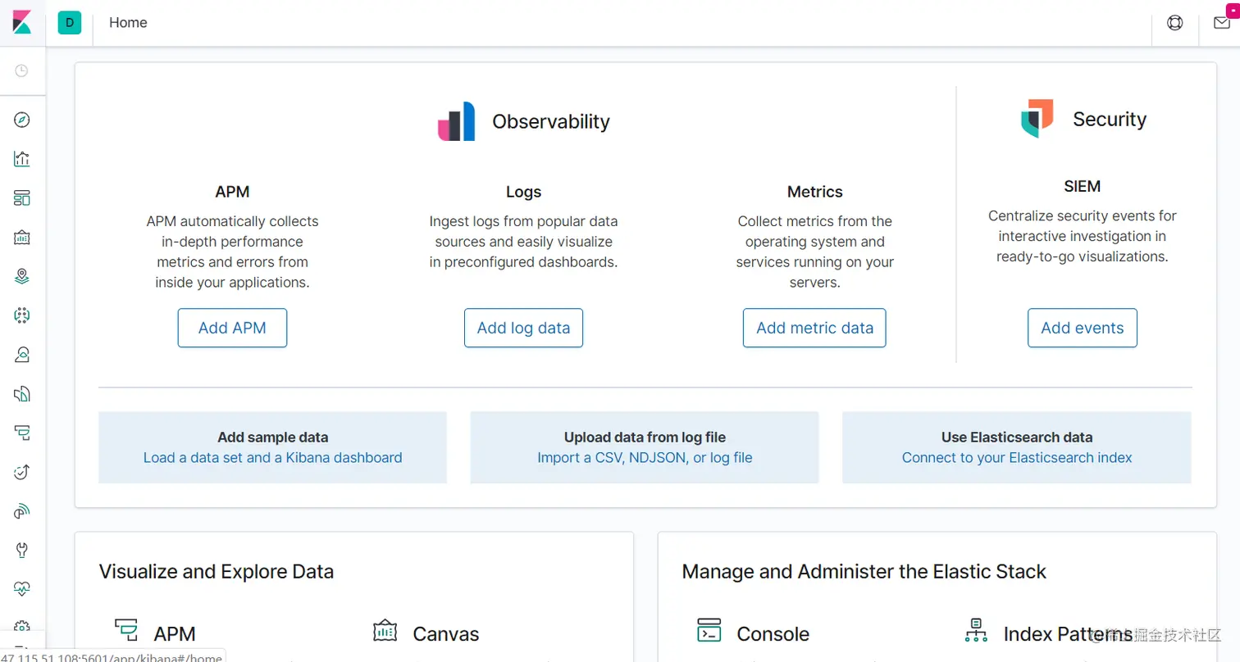Viewport: 1240px width, 662px height.
Task: Open Dev Tools wrench icon
Action: click(22, 549)
